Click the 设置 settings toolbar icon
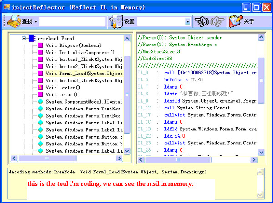The height and width of the screenshot is (203, 273). click(x=116, y=21)
